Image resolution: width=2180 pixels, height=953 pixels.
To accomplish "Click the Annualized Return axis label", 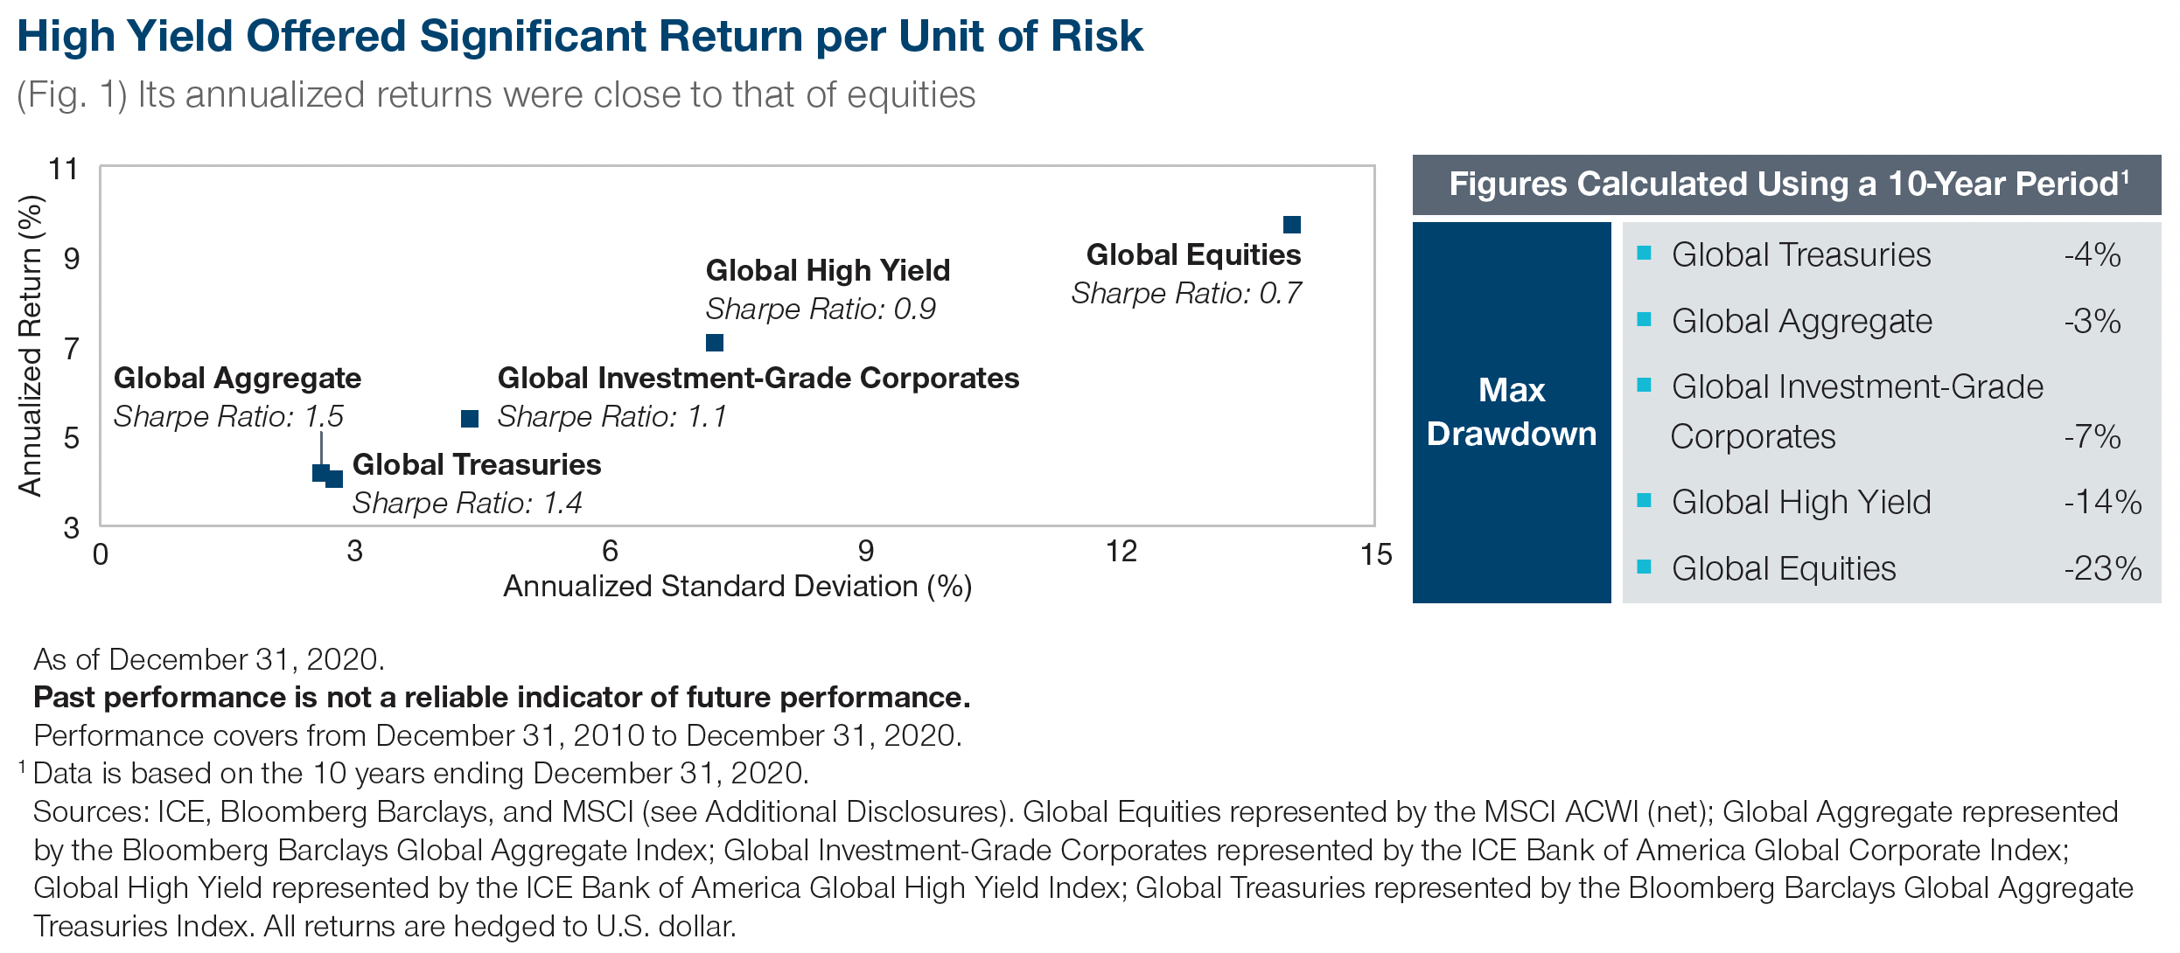I will [31, 346].
